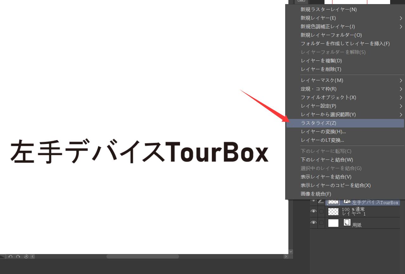Click the down arrow of vertical scrollbar
The image size is (405, 274).
pyautogui.click(x=291, y=252)
